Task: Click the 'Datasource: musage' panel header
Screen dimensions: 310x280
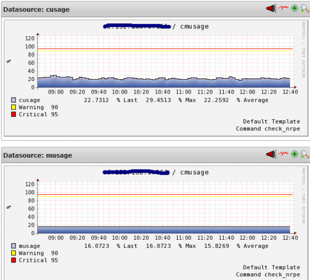Action: 38,155
